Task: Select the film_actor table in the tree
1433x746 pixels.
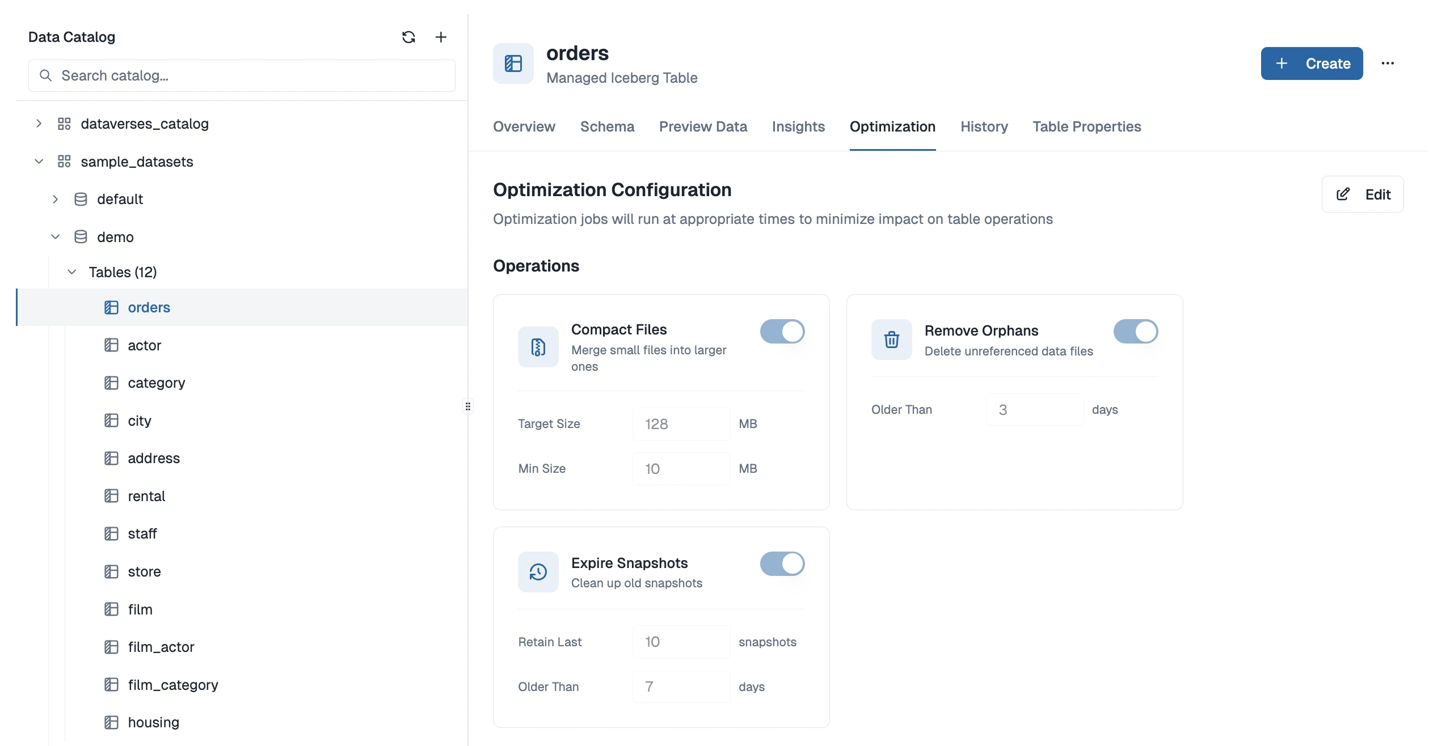Action: point(161,647)
